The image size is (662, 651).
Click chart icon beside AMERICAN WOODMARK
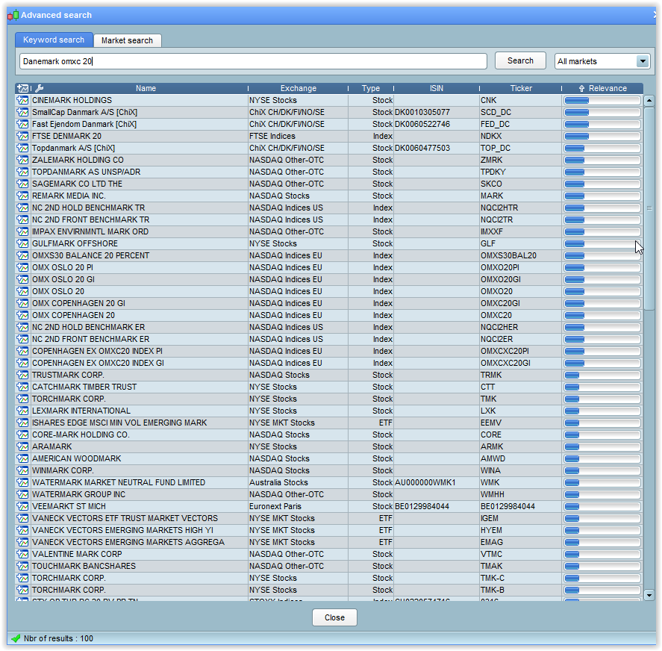(22, 458)
